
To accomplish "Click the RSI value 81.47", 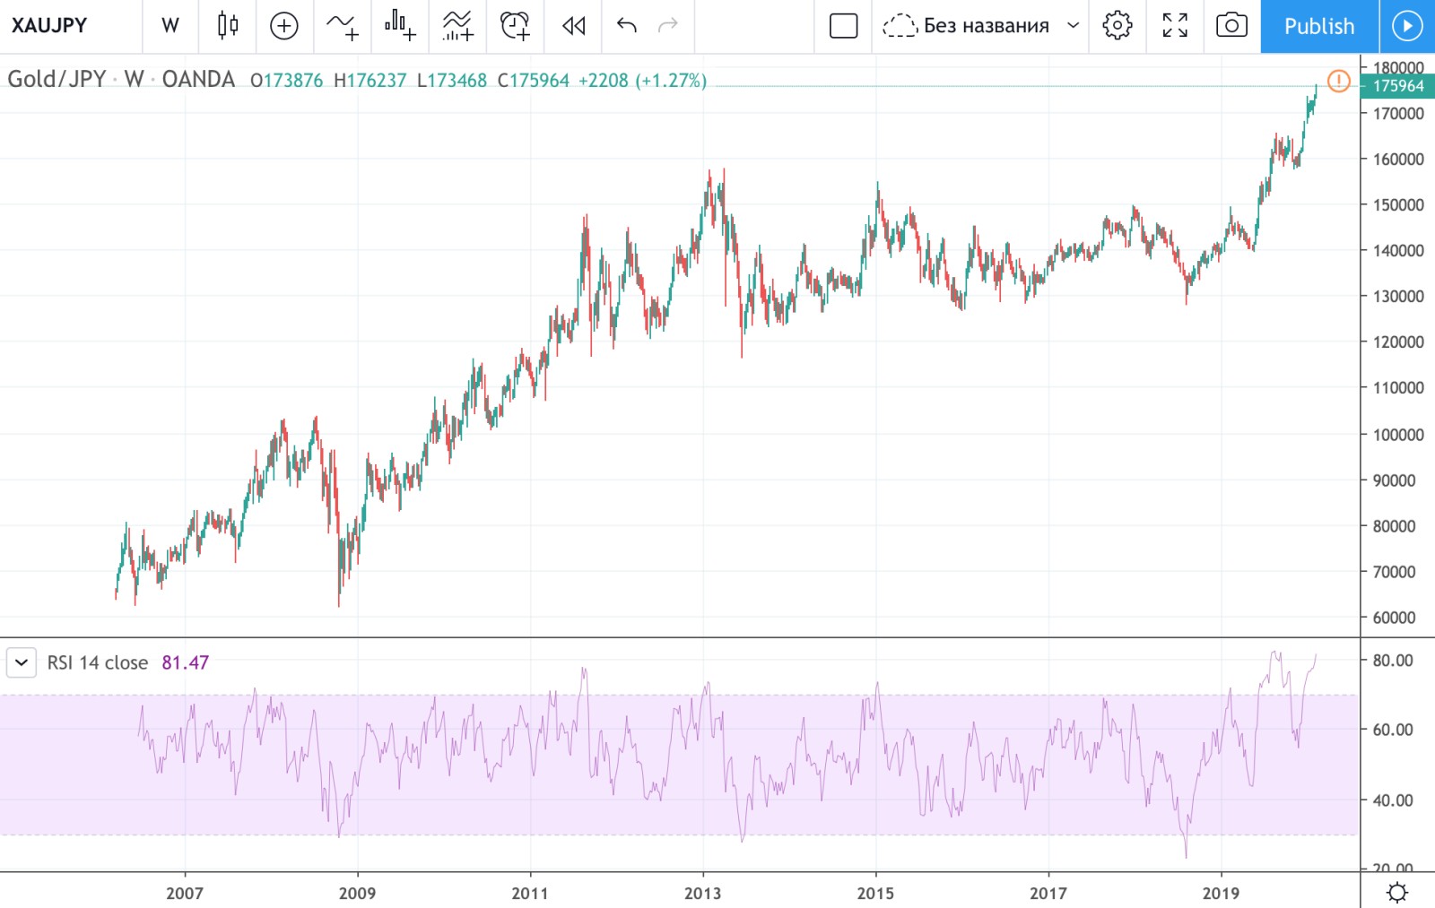I will pyautogui.click(x=185, y=663).
